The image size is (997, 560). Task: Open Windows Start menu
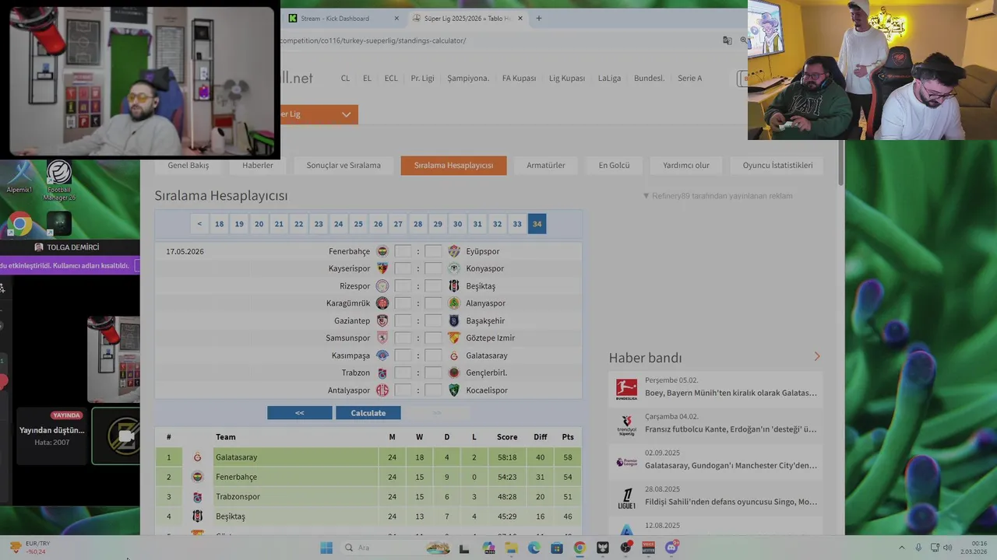pyautogui.click(x=326, y=548)
